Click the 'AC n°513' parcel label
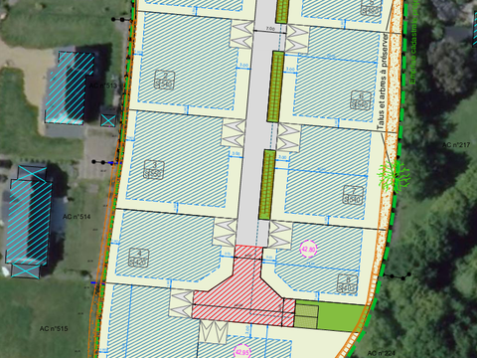 tap(103, 86)
